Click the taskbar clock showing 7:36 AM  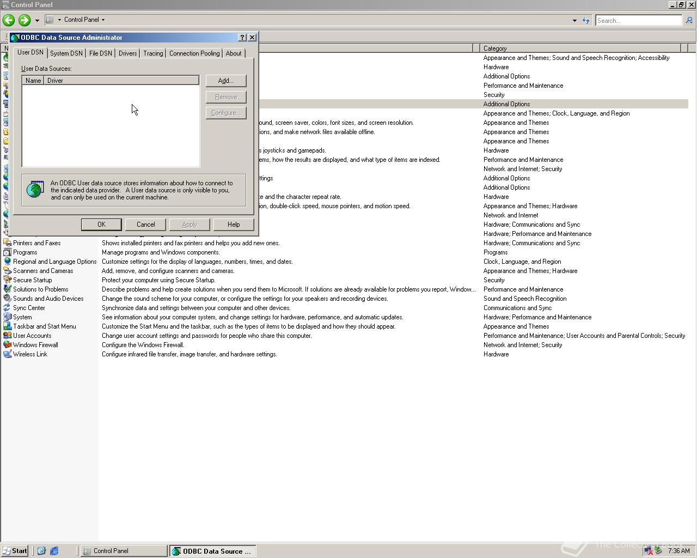(678, 551)
